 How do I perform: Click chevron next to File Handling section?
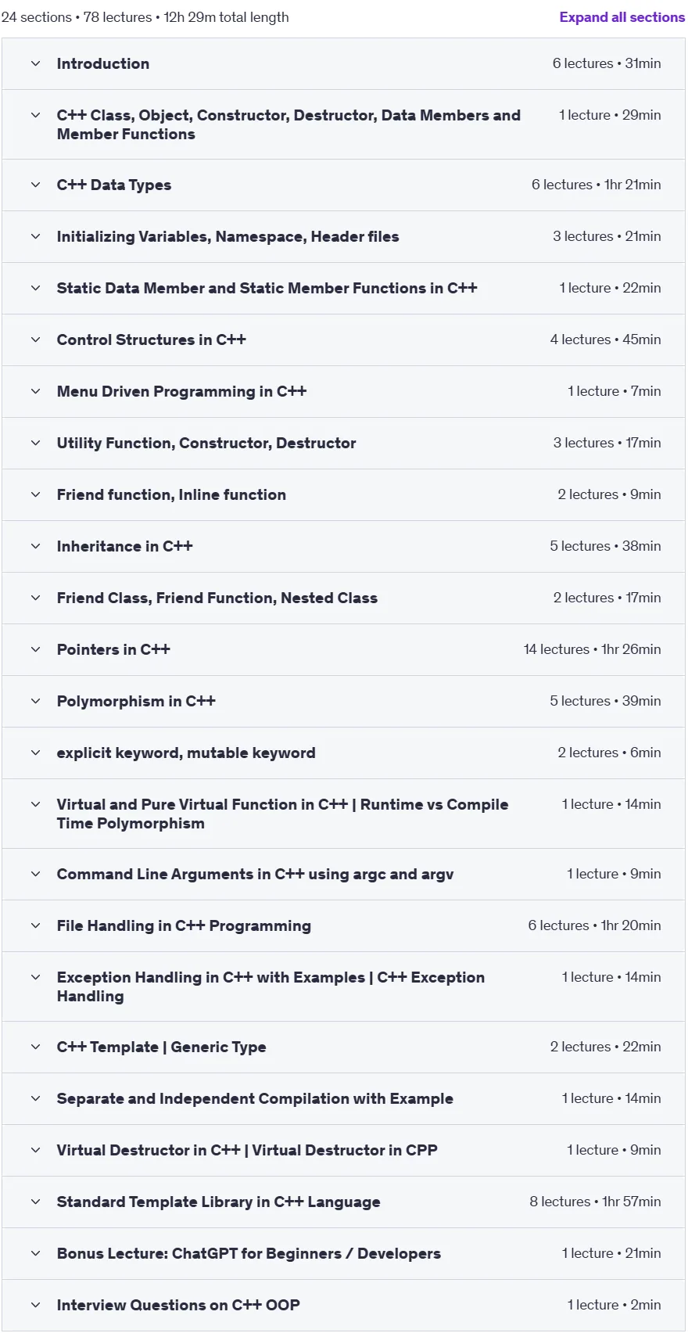35,925
